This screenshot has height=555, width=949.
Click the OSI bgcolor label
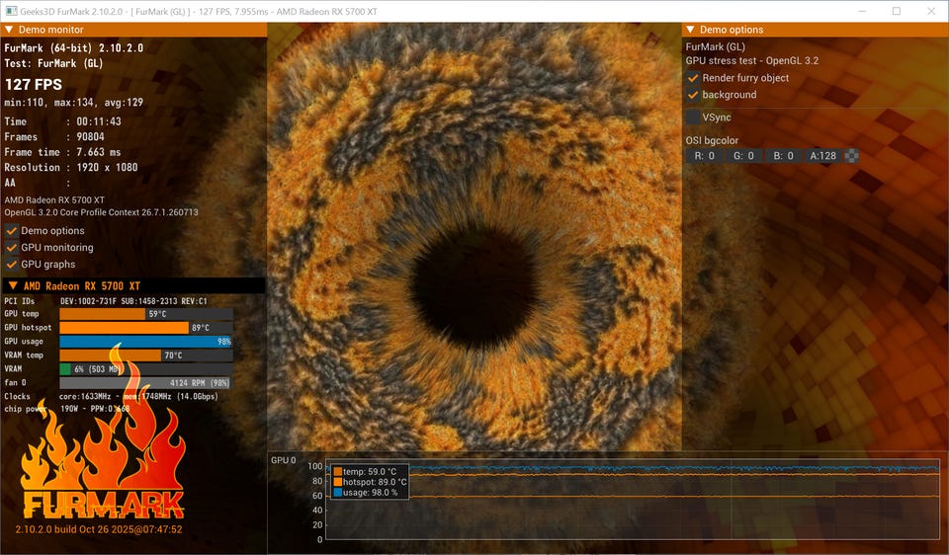712,141
